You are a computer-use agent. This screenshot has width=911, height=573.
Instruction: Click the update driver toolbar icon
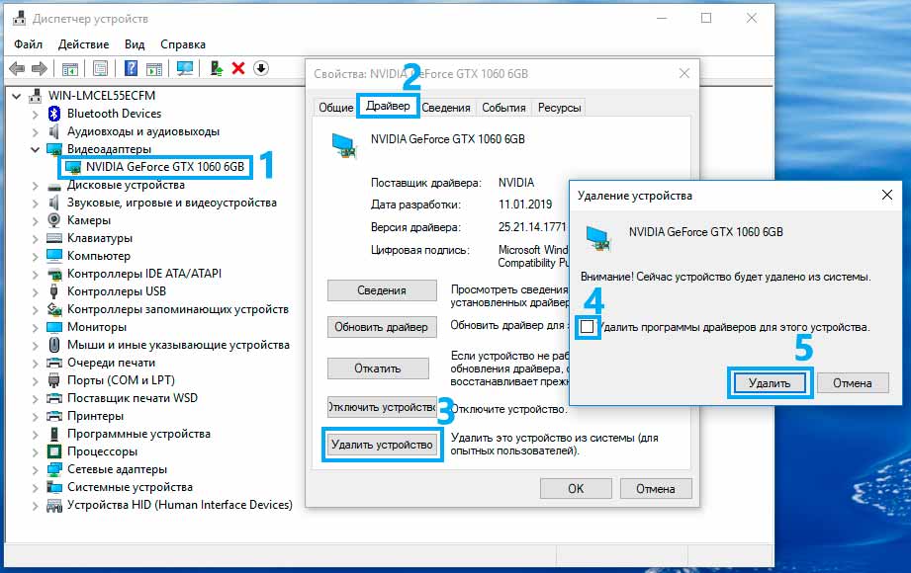click(x=216, y=68)
